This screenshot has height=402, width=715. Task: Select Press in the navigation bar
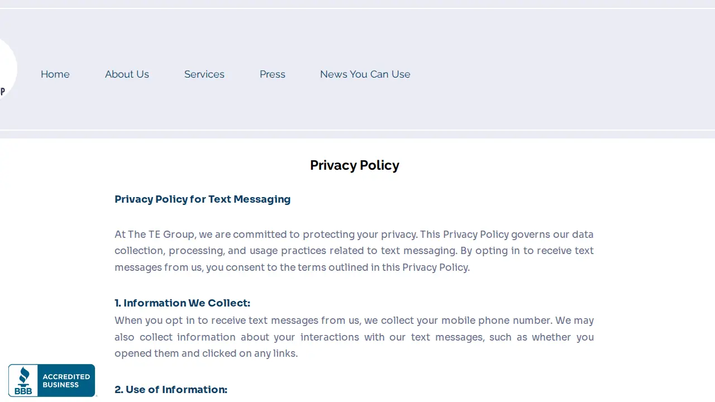[x=273, y=74]
